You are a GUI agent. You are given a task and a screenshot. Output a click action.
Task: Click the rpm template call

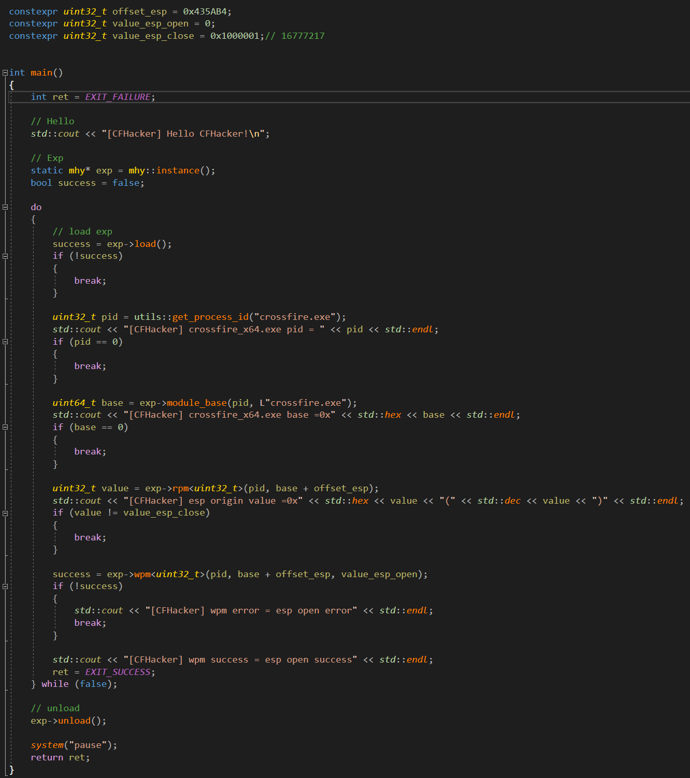pos(180,488)
